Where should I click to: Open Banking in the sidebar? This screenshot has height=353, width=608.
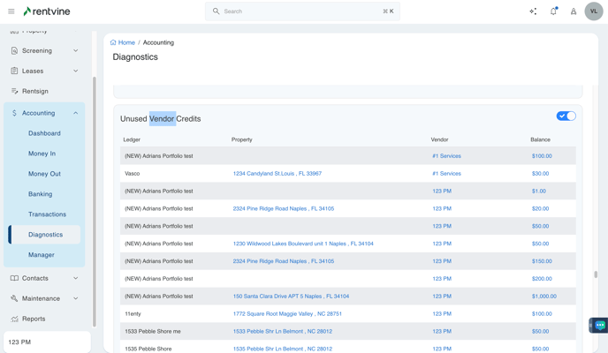(x=40, y=194)
